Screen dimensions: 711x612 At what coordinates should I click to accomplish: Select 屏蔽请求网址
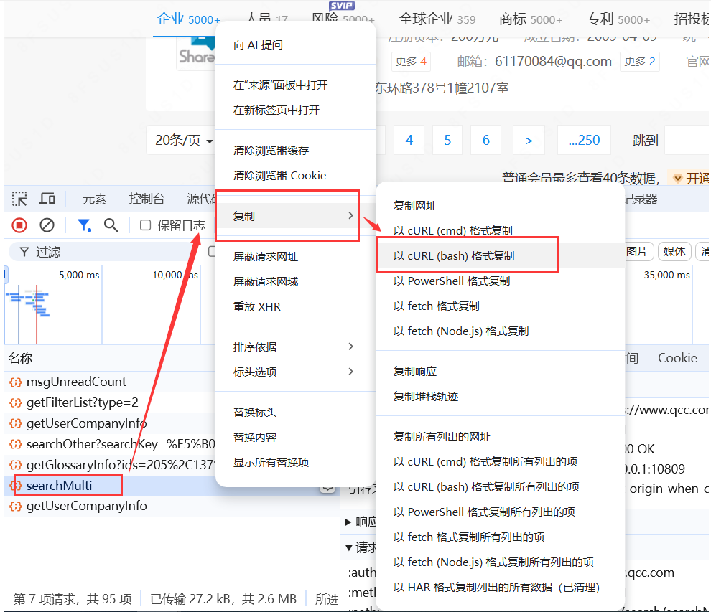click(265, 257)
